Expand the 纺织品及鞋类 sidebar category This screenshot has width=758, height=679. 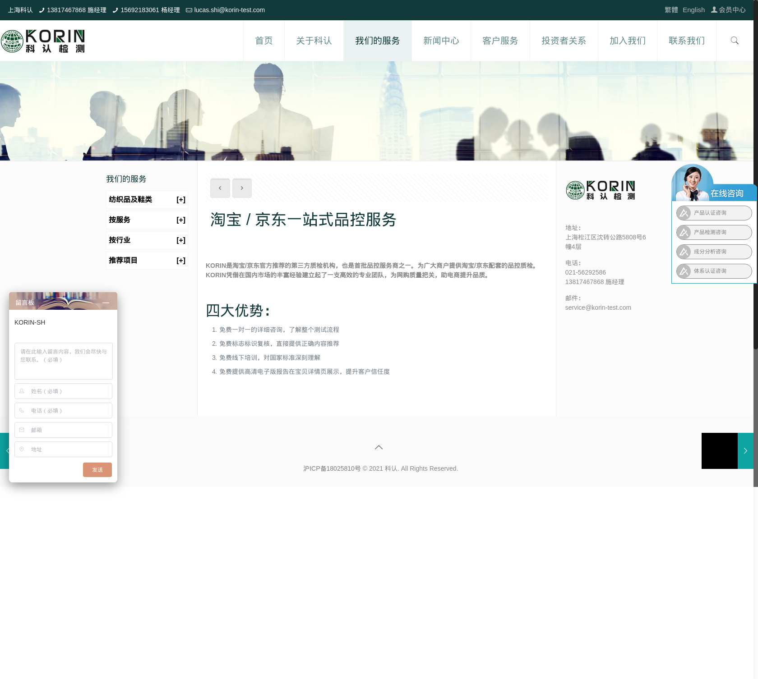(x=181, y=200)
